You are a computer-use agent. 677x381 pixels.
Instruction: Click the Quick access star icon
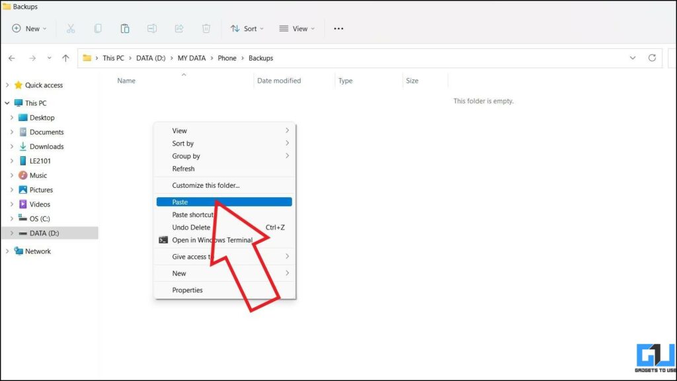(x=19, y=85)
